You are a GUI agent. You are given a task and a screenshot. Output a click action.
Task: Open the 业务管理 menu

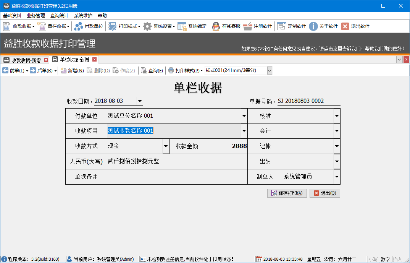(36, 16)
